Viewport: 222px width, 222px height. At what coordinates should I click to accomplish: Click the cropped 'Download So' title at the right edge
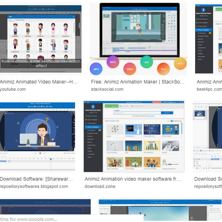point(208,179)
